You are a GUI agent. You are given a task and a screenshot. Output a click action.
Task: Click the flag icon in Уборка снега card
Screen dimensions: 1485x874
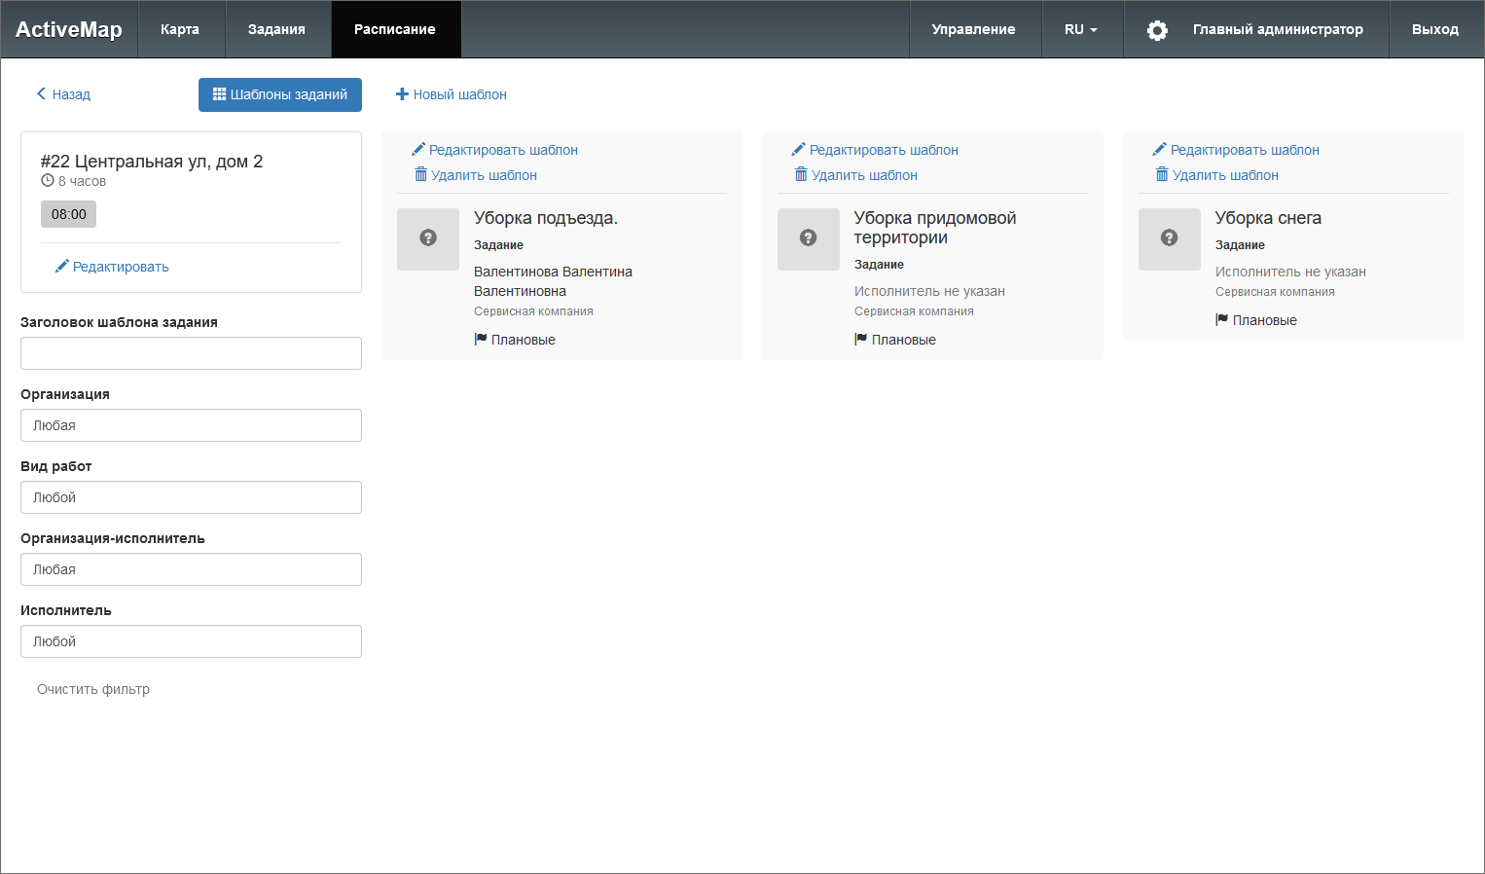point(1221,319)
